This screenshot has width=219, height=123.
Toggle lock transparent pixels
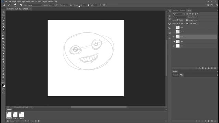177,24
